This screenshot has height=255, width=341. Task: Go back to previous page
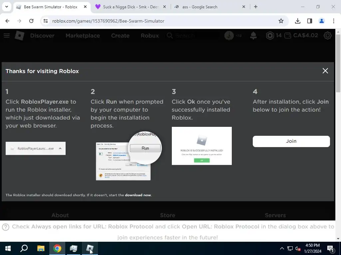(7, 21)
